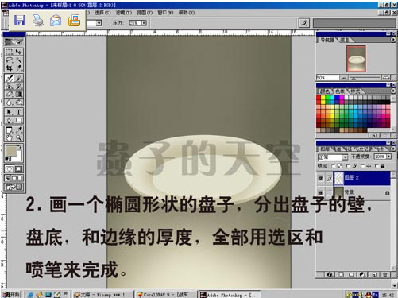Select the Hand tool
Screen dimensions: 398x298
(10, 137)
